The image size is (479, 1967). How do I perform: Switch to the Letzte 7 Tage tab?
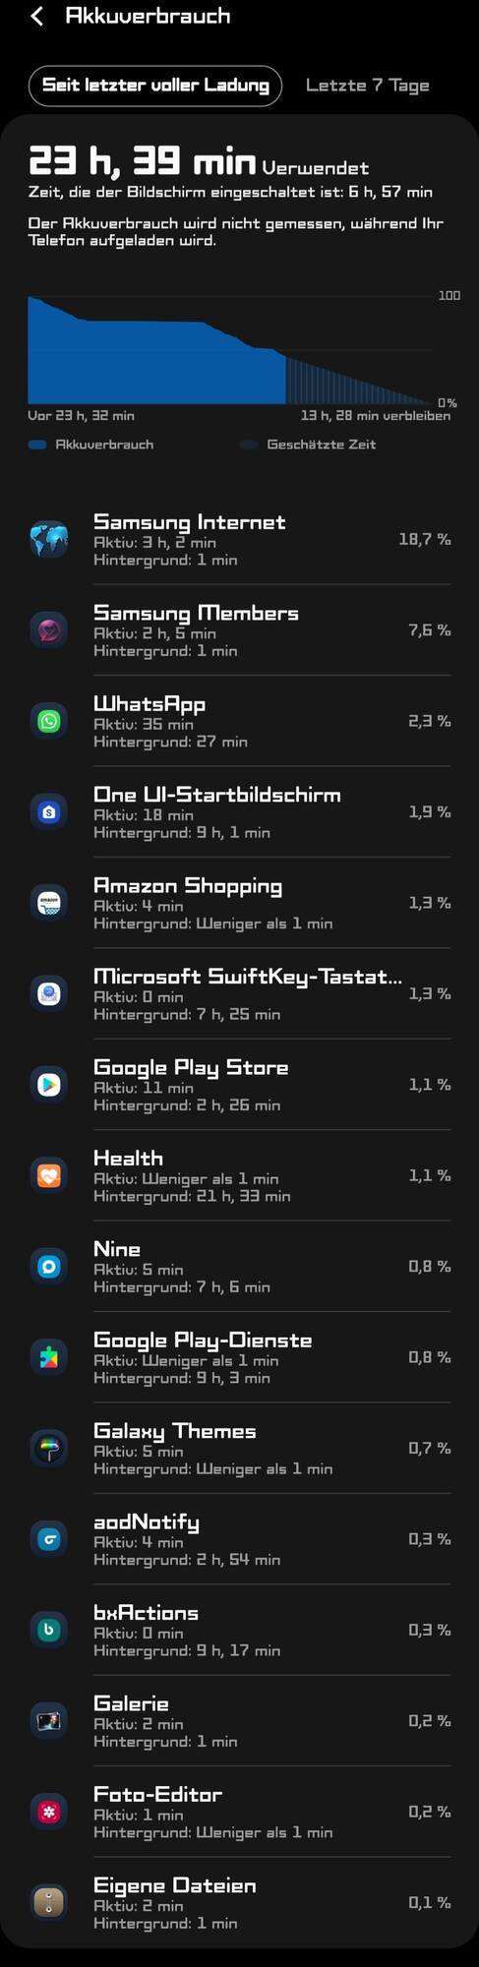(367, 86)
